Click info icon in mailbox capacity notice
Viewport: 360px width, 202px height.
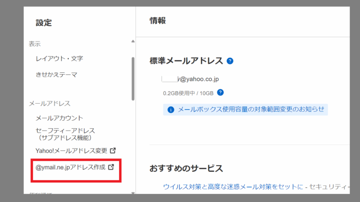[x=171, y=110]
